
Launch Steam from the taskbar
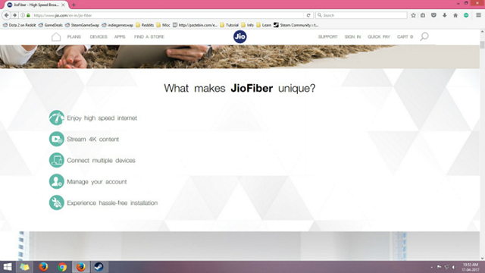tap(99, 267)
